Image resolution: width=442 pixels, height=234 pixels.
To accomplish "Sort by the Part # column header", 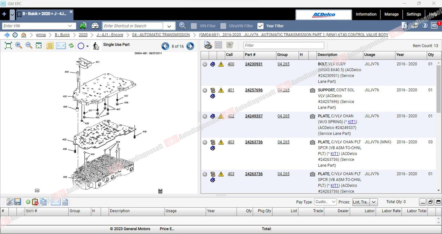I will 259,55.
